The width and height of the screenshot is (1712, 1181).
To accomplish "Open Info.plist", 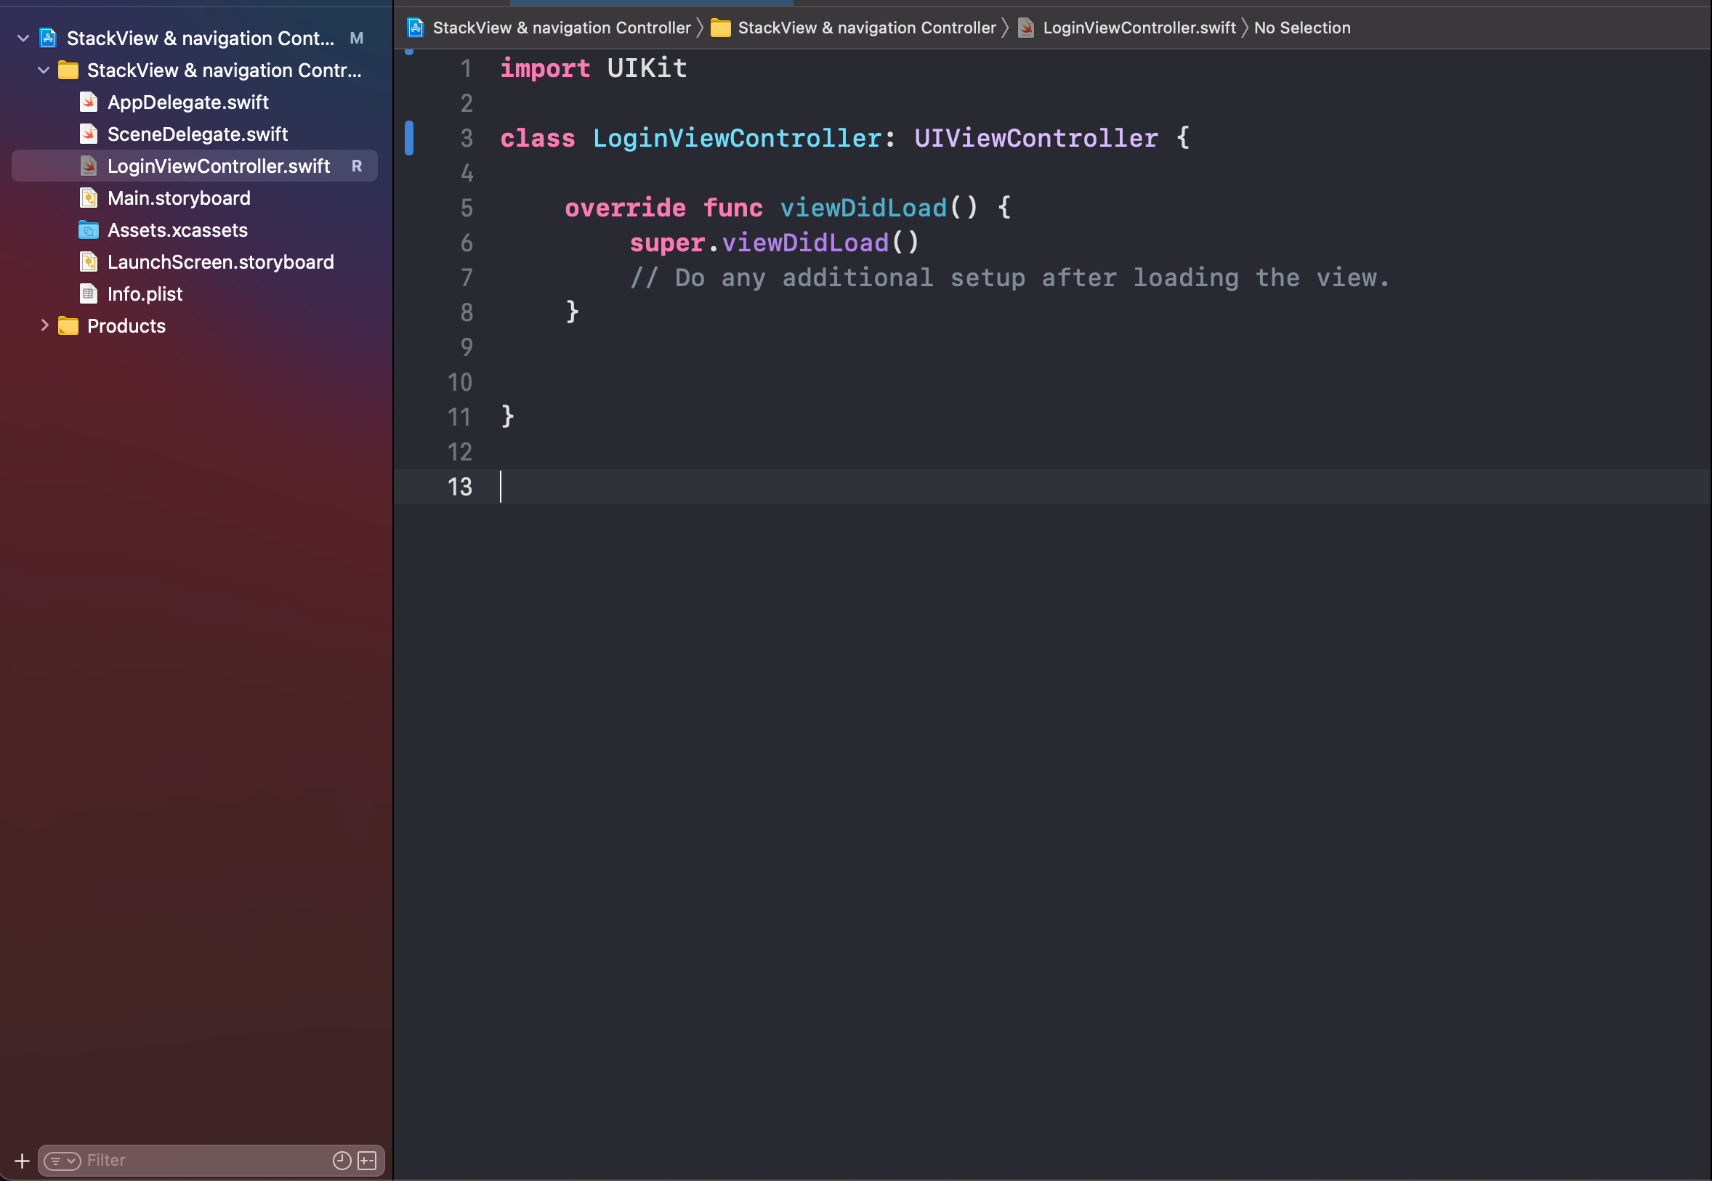I will point(145,293).
